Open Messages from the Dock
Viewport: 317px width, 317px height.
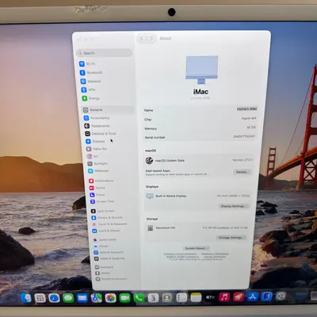[x=68, y=298]
